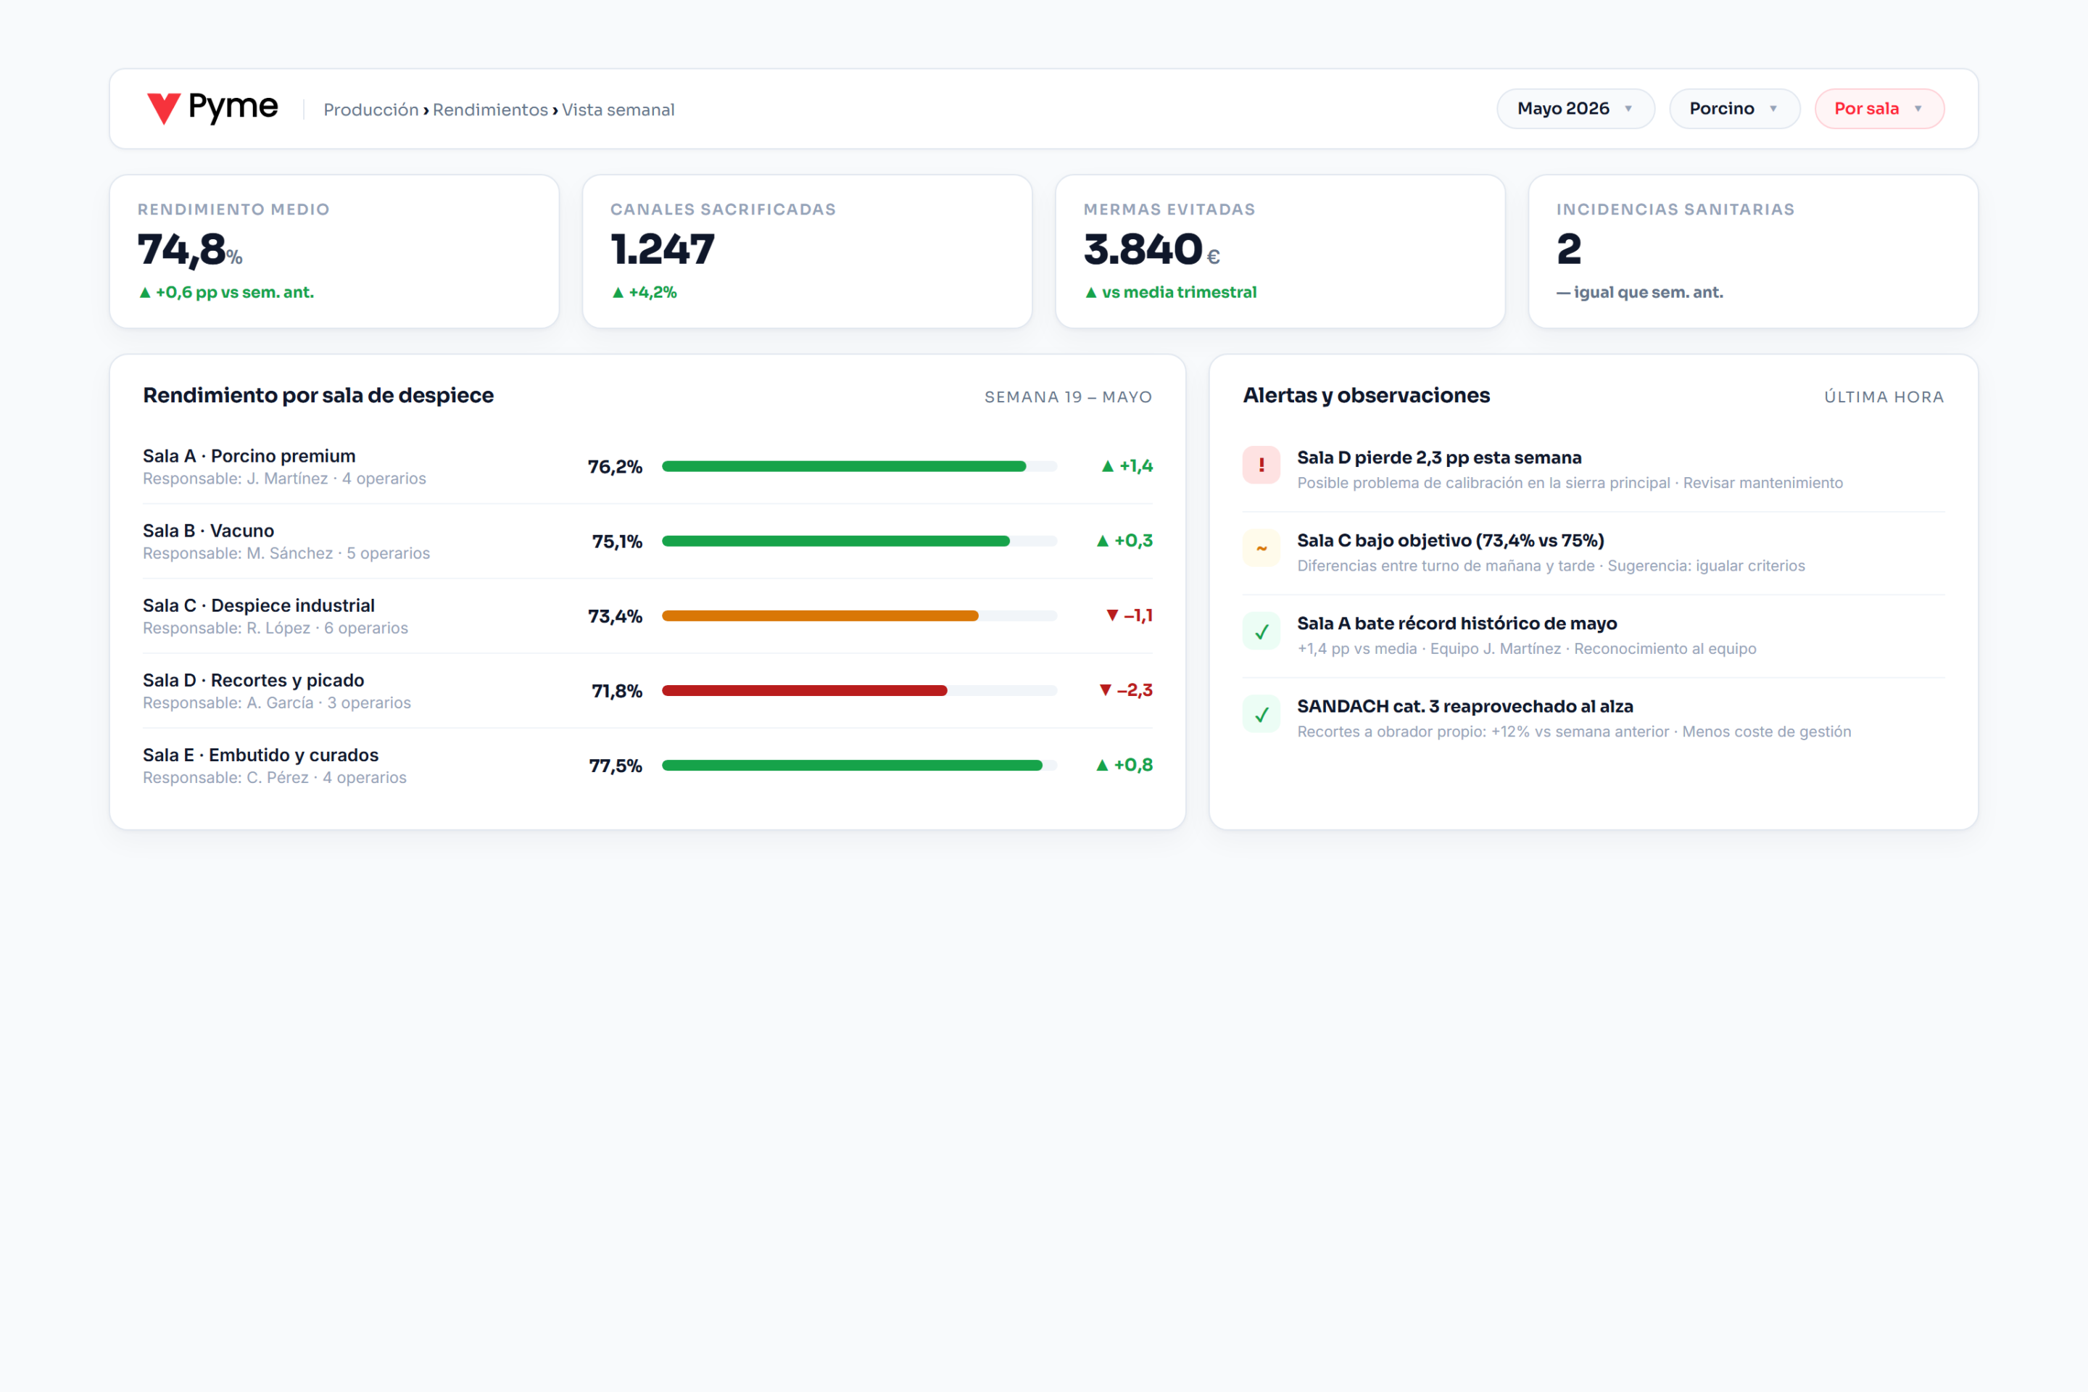The height and width of the screenshot is (1392, 2088).
Task: Select row Sala D · Recortes y picado
Action: click(x=647, y=689)
